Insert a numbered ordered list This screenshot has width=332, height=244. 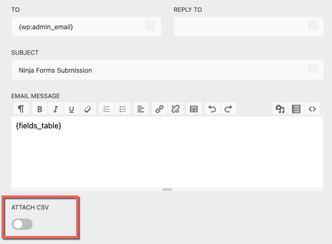tap(107, 109)
